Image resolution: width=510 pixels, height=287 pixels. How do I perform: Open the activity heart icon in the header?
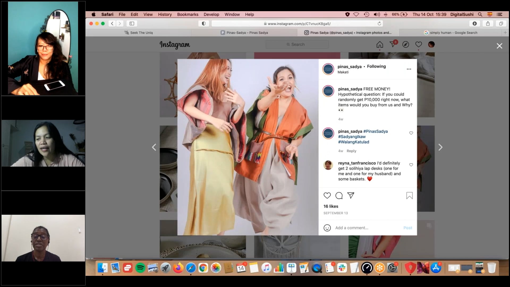pos(418,44)
